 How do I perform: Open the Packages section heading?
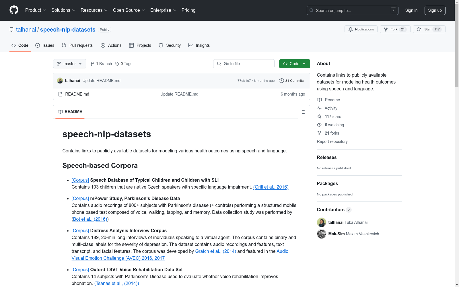pyautogui.click(x=327, y=183)
